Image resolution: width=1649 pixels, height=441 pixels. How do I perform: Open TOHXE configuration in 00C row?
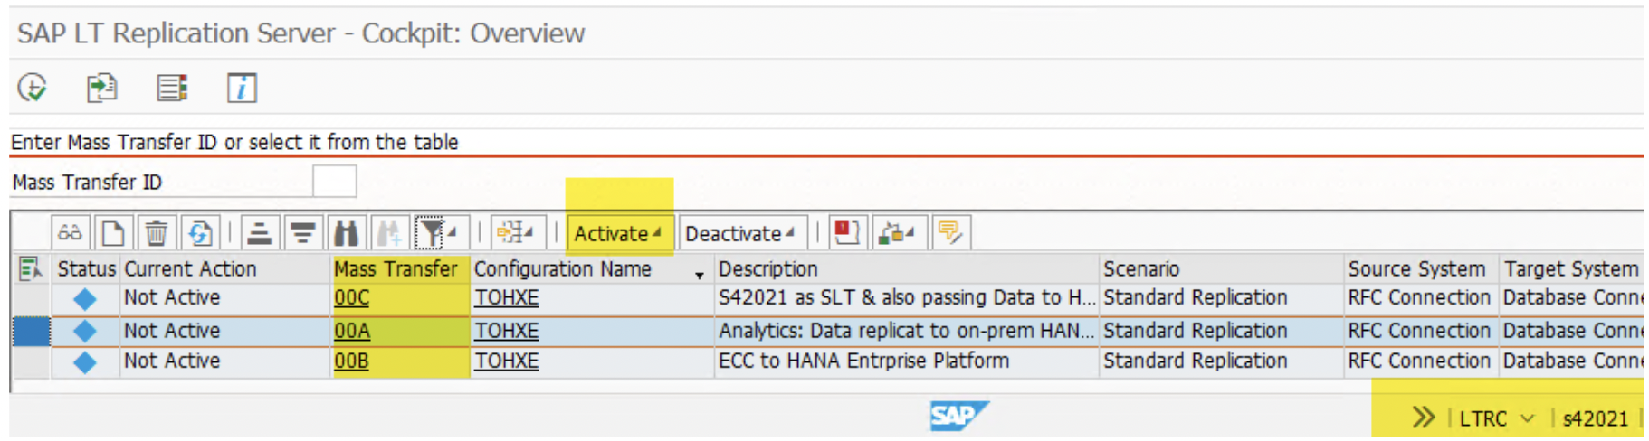click(x=507, y=297)
